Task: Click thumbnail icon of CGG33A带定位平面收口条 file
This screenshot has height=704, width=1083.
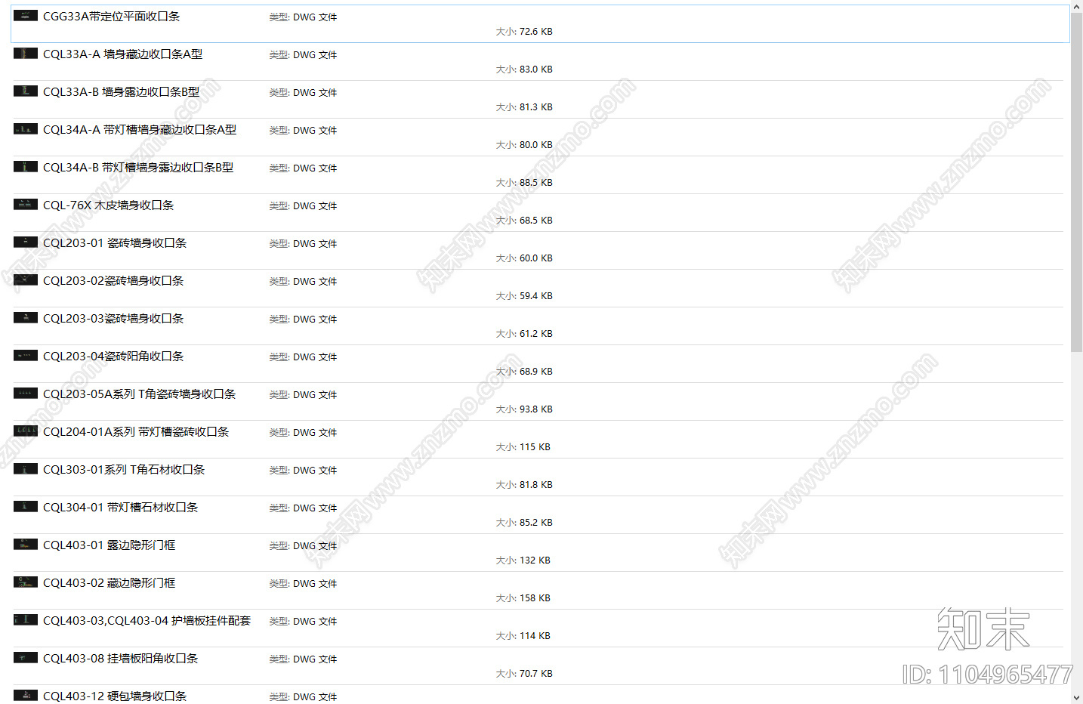Action: (x=26, y=16)
